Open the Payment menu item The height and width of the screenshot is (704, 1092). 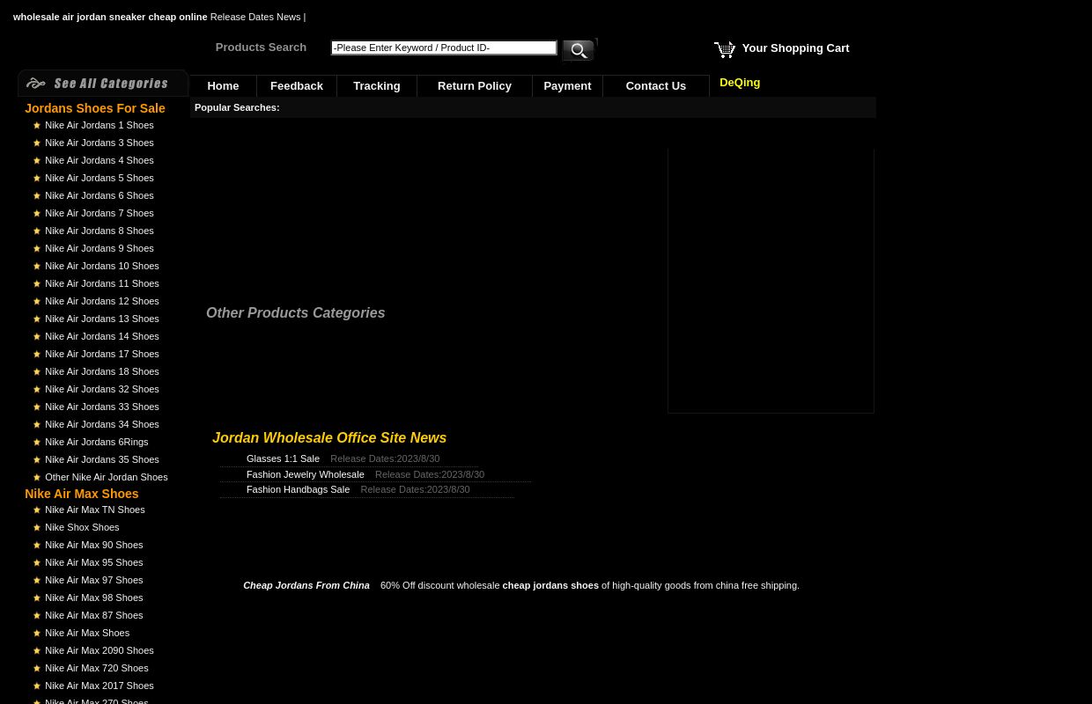point(567,85)
